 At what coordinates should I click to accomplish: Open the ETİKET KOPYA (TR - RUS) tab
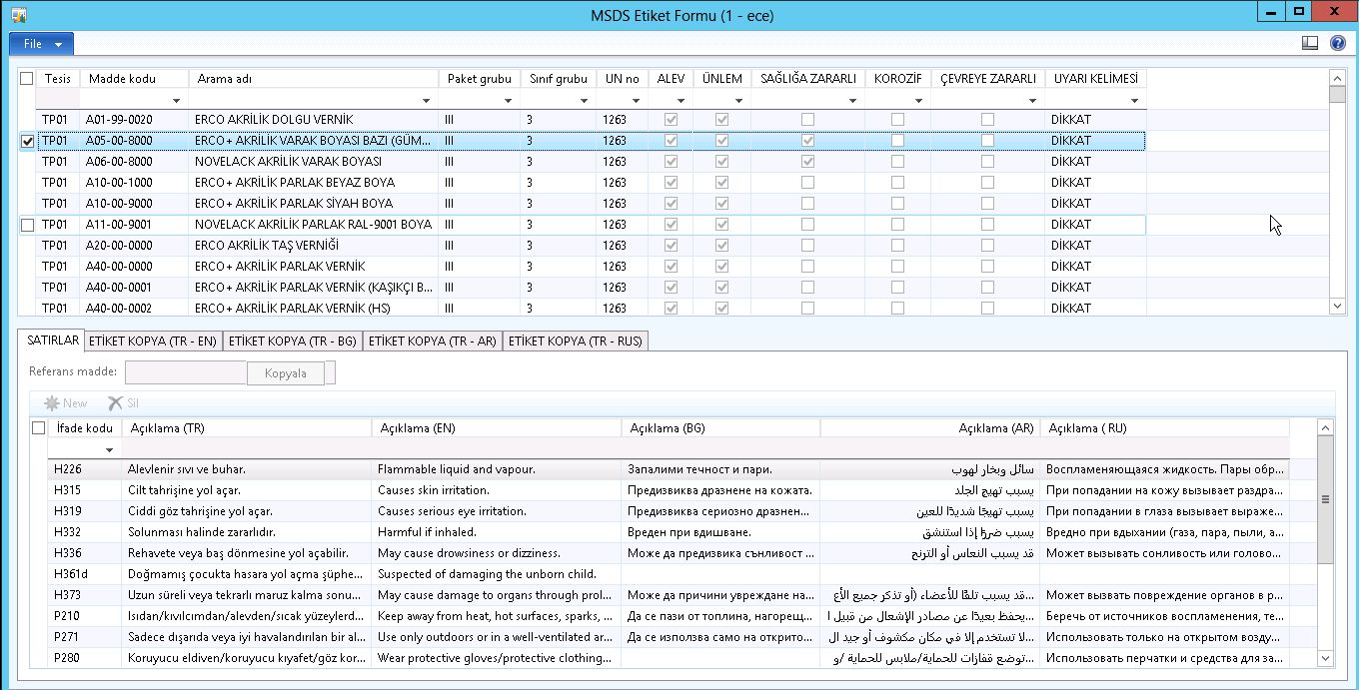pos(576,342)
